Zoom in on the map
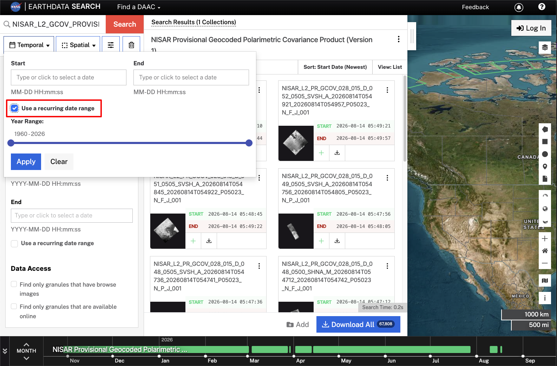Screen dimensions: 557x366 coord(545,238)
